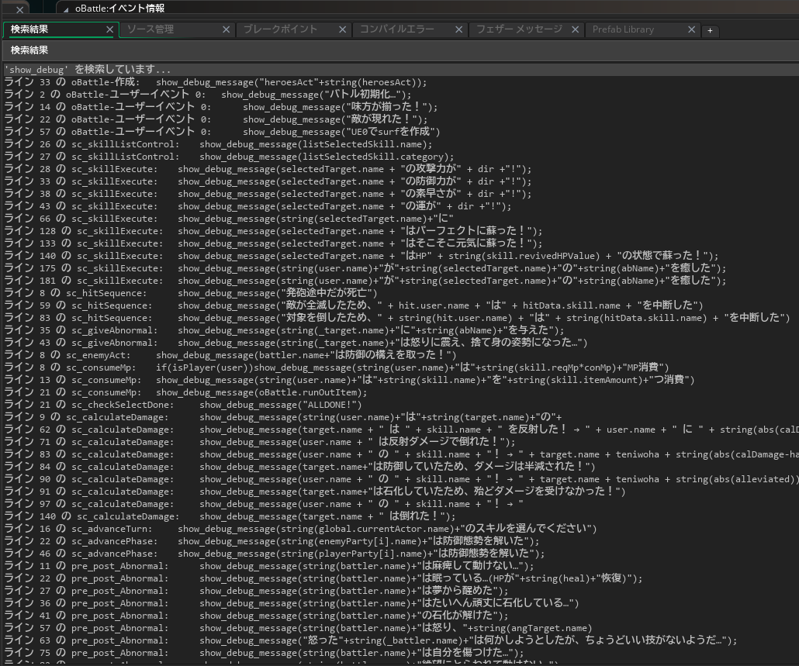
Task: Click the oBattle:イベント情報 window title
Action: (119, 9)
